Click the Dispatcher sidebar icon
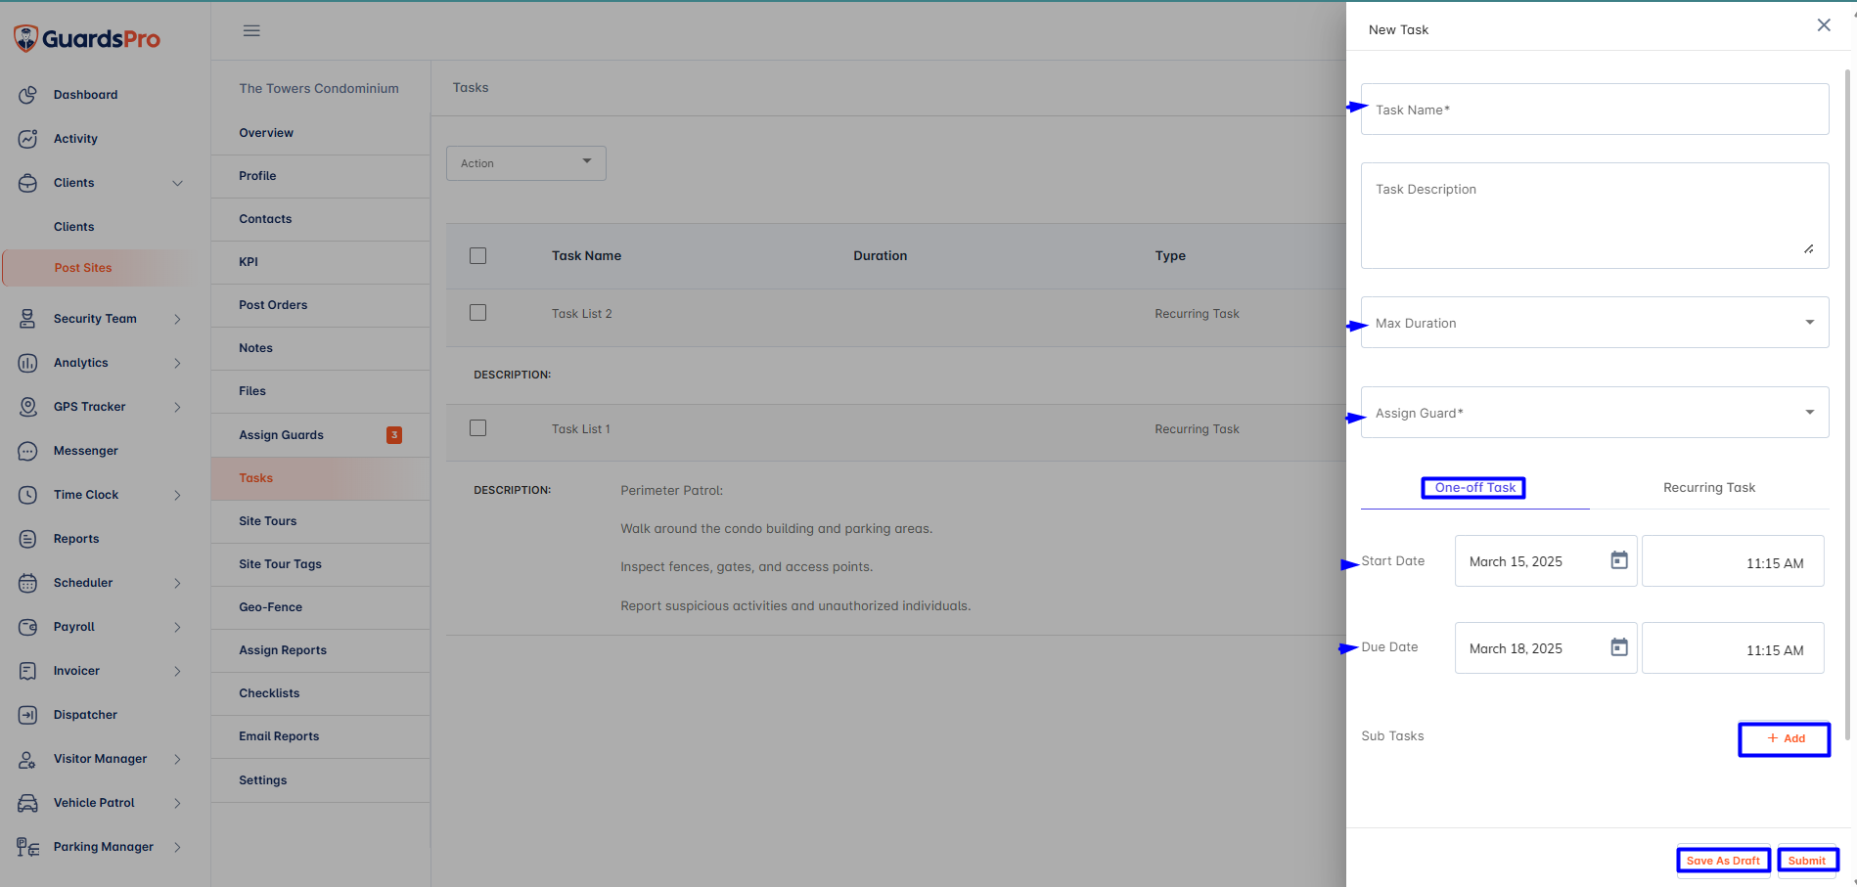The width and height of the screenshot is (1857, 887). click(27, 715)
